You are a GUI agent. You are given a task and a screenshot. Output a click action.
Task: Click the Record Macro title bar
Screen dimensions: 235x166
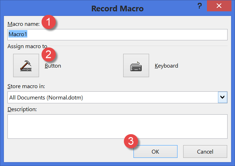click(x=117, y=8)
